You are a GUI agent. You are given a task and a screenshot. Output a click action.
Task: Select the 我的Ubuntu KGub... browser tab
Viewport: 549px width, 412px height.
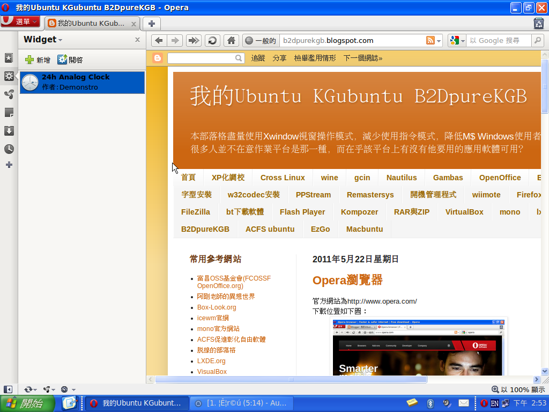[91, 24]
